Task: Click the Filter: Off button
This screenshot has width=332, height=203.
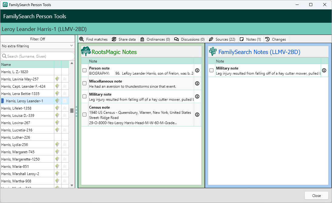Action: 38,39
